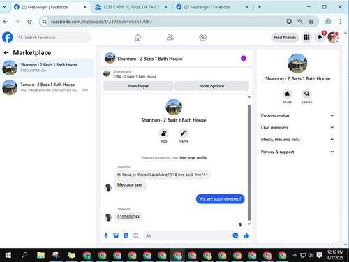Image resolution: width=349 pixels, height=262 pixels.
Task: Click the View buyer button
Action: point(138,86)
